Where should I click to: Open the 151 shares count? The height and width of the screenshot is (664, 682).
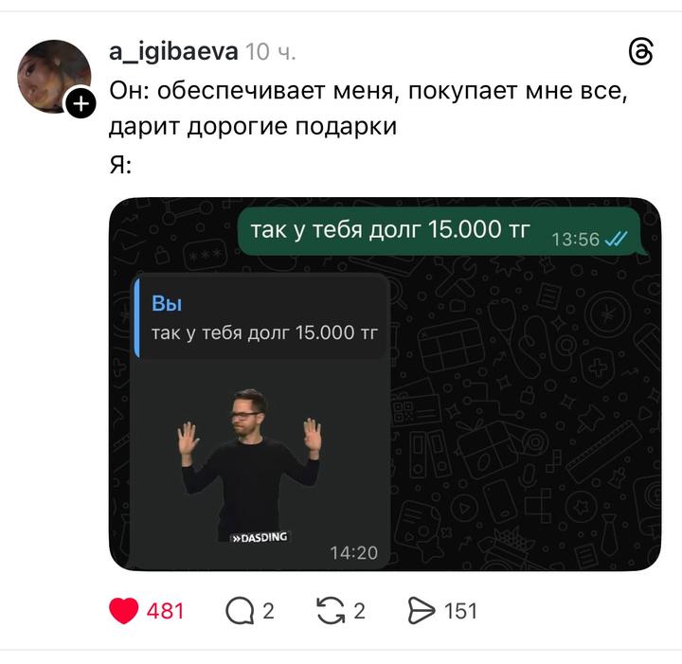[460, 611]
